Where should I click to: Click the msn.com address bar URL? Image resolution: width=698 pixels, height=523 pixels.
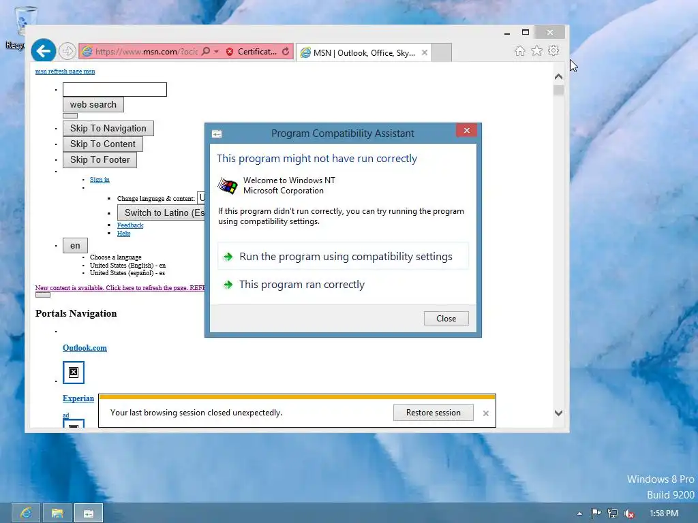point(147,52)
